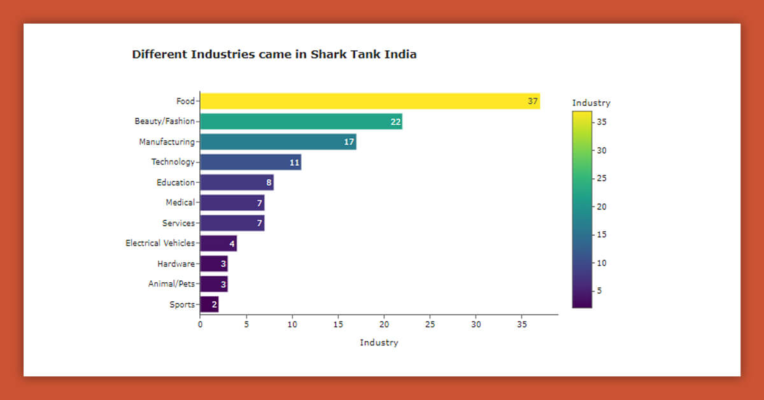Click the 'Services' axis label
Image resolution: width=764 pixels, height=400 pixels.
179,224
